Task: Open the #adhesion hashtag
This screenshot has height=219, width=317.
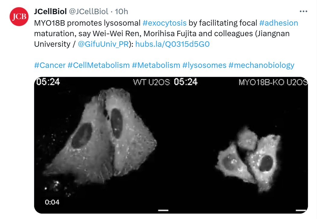Action: pyautogui.click(x=278, y=23)
